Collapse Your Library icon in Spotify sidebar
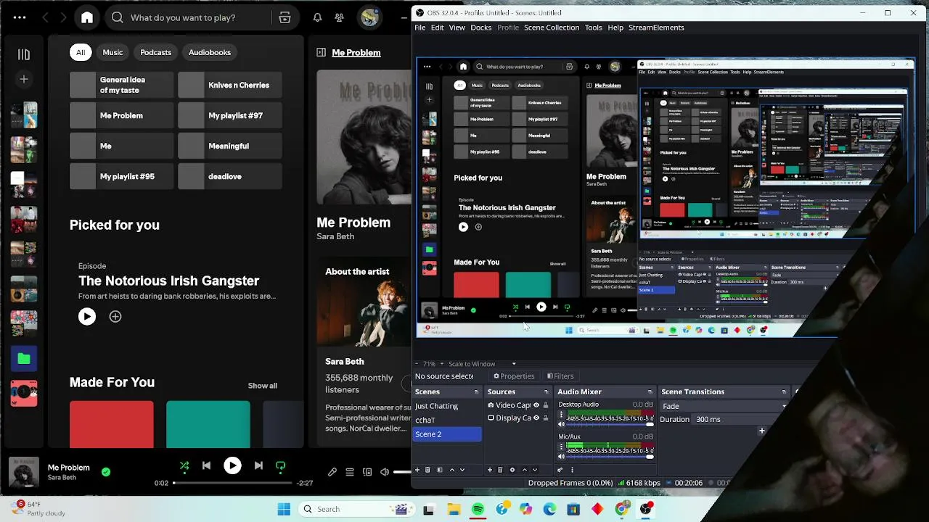Screen dimensions: 929x522 (x=24, y=54)
